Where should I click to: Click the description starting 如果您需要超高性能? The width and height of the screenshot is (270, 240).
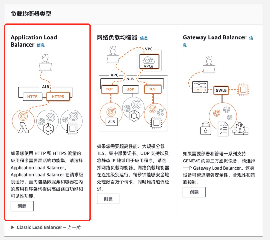(x=133, y=168)
